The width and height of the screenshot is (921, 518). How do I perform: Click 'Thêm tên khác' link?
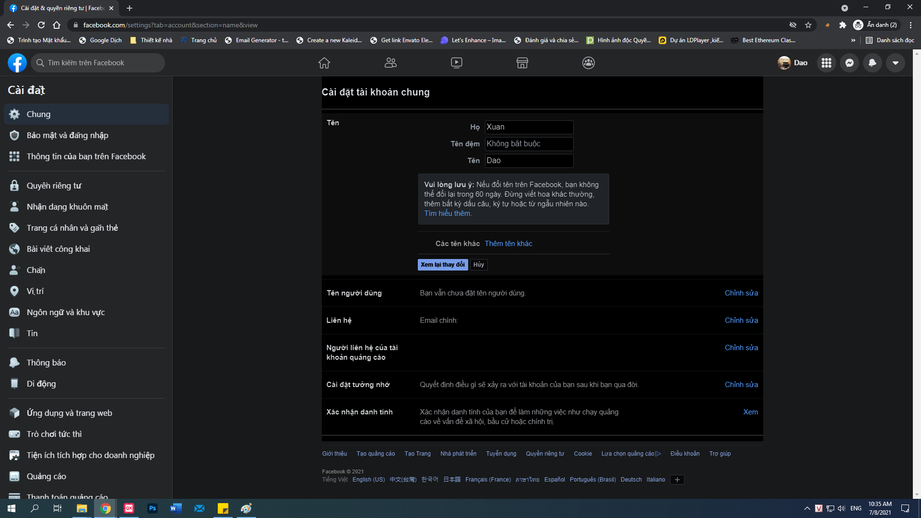click(508, 244)
